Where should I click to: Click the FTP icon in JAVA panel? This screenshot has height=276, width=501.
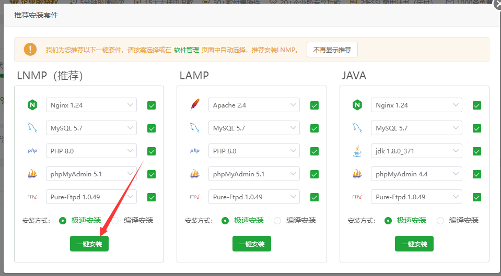357,197
